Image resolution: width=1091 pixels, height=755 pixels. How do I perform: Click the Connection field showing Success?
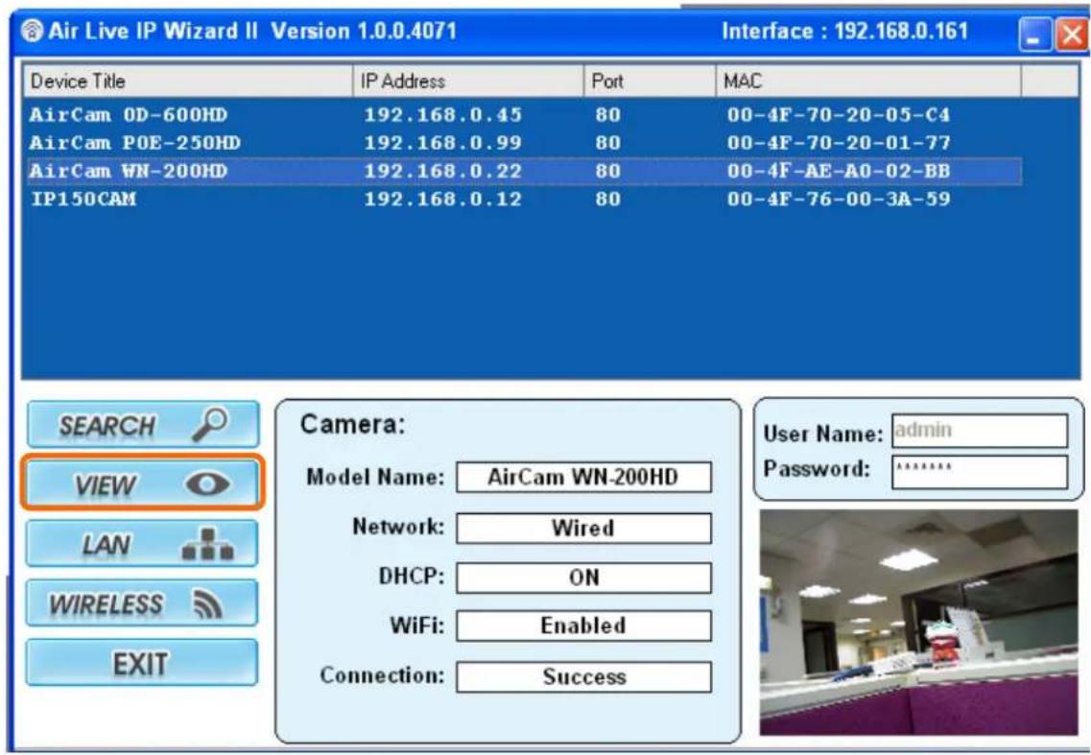pos(583,676)
